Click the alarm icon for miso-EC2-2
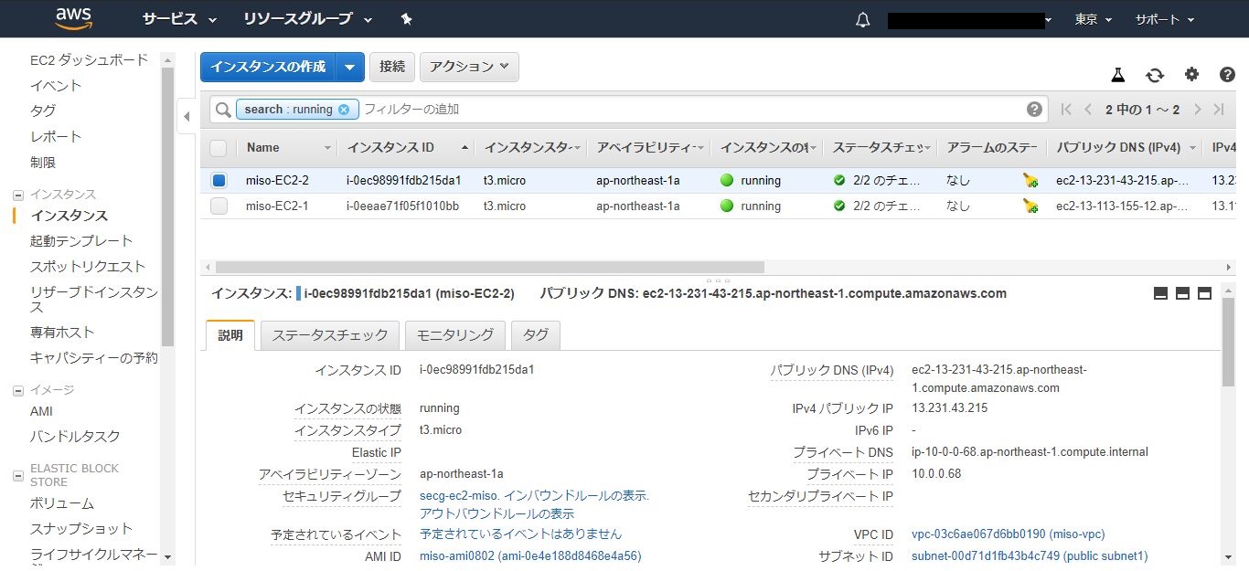 1030,181
